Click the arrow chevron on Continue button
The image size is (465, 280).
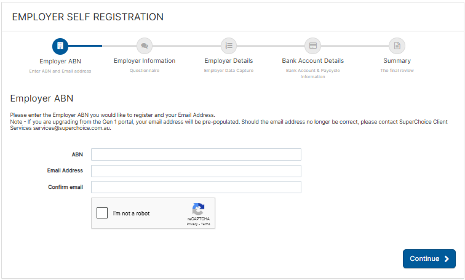[447, 259]
